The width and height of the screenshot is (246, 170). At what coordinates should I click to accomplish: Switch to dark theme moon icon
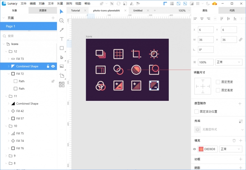click(208, 4)
